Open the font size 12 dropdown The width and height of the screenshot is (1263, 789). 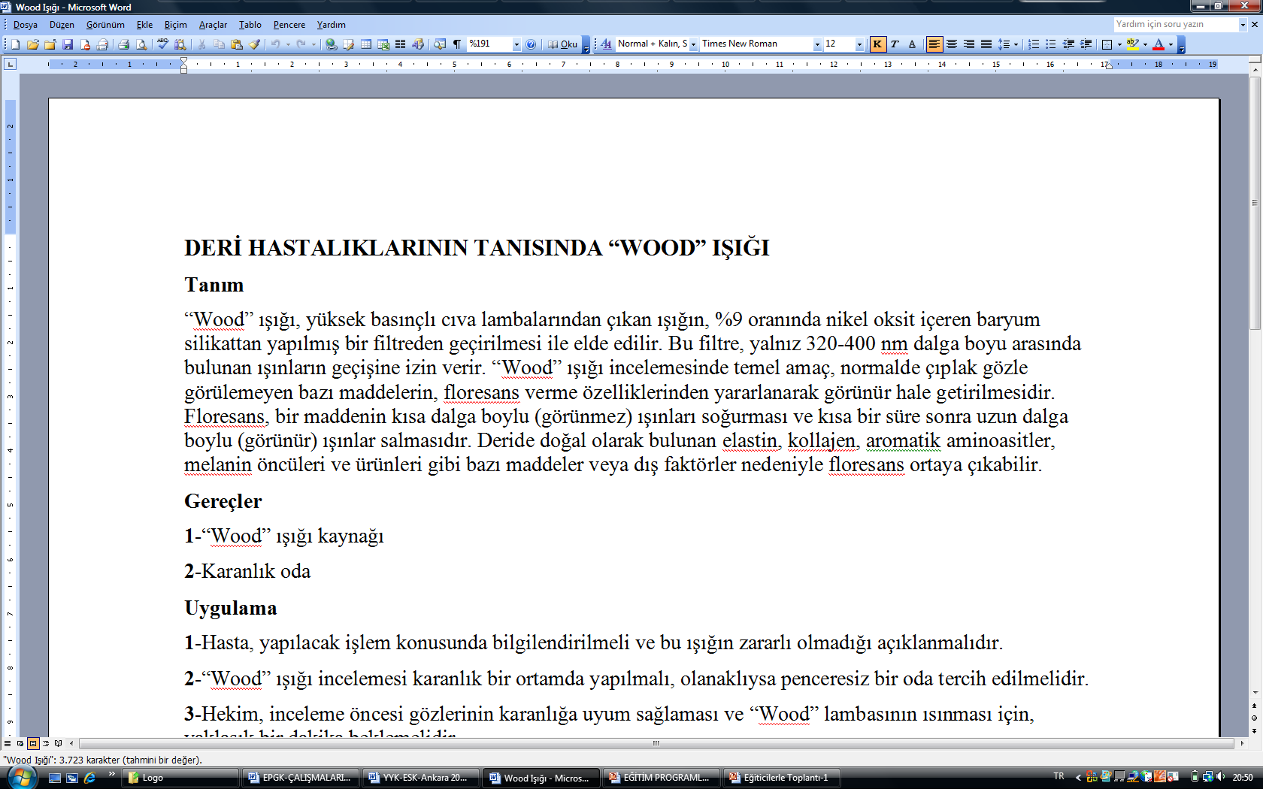coord(859,44)
